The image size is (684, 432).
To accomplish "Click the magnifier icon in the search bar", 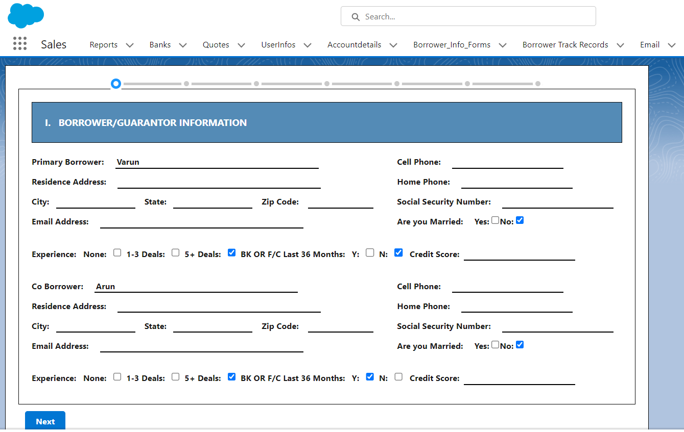I will [x=356, y=16].
